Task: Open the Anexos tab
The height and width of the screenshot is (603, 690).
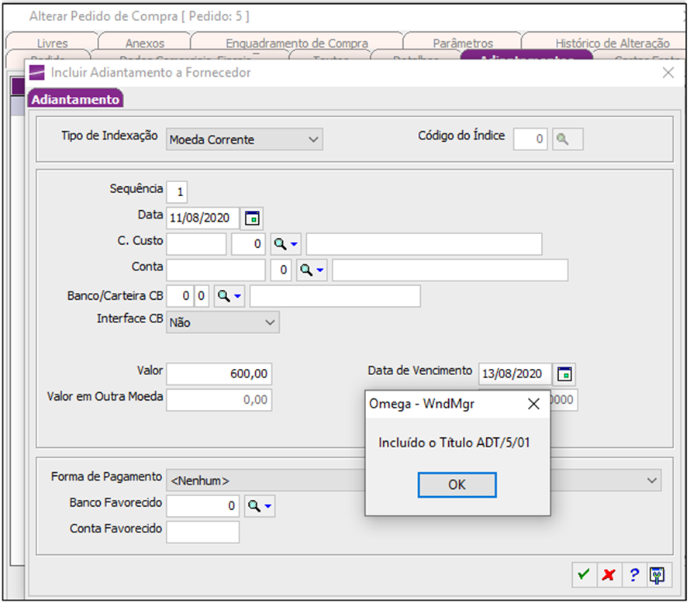Action: [145, 43]
